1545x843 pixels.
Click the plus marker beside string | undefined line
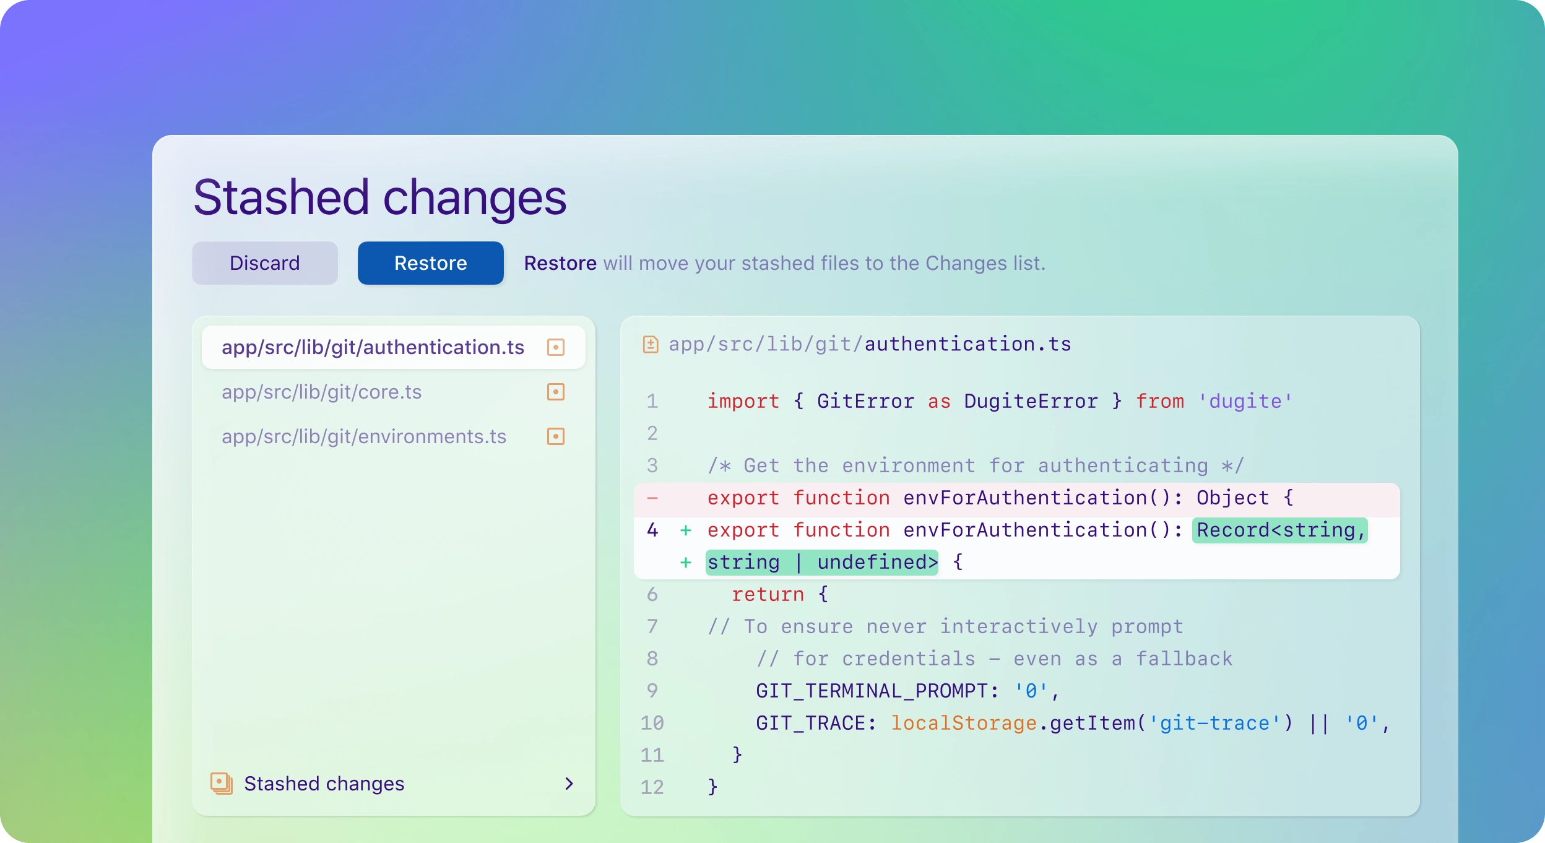pyautogui.click(x=686, y=562)
